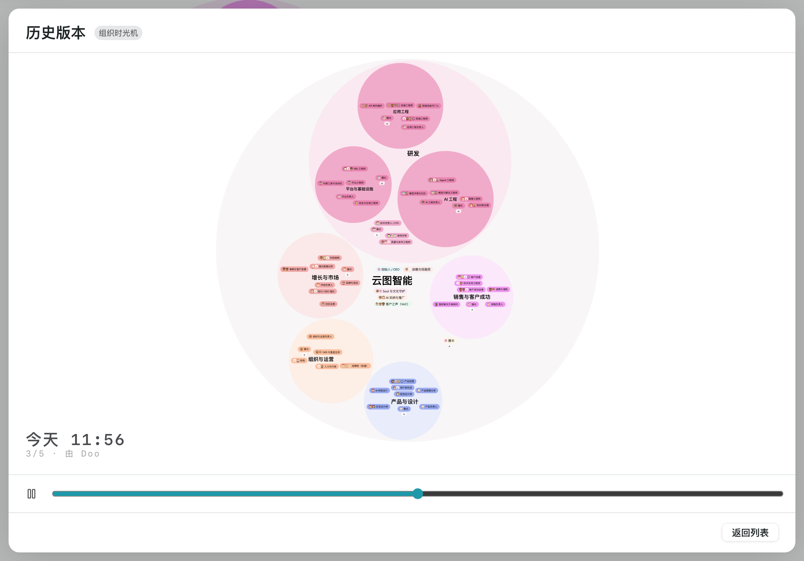The width and height of the screenshot is (804, 561).
Task: Click the 销售负责人 role chip
Action: 495,304
